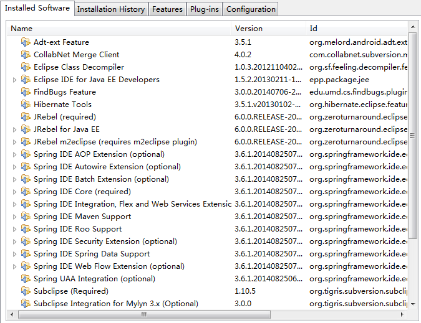
Task: Click the Subclipse (Required) icon
Action: point(26,291)
